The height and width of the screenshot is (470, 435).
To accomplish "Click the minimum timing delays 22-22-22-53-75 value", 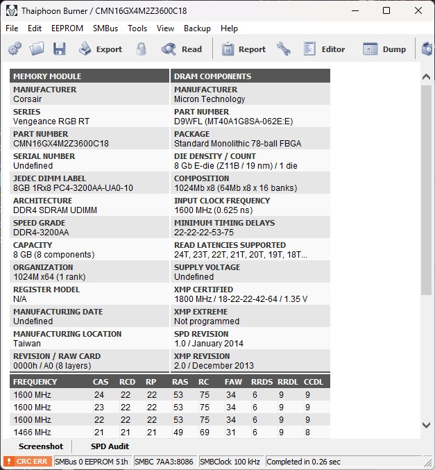I will (204, 233).
